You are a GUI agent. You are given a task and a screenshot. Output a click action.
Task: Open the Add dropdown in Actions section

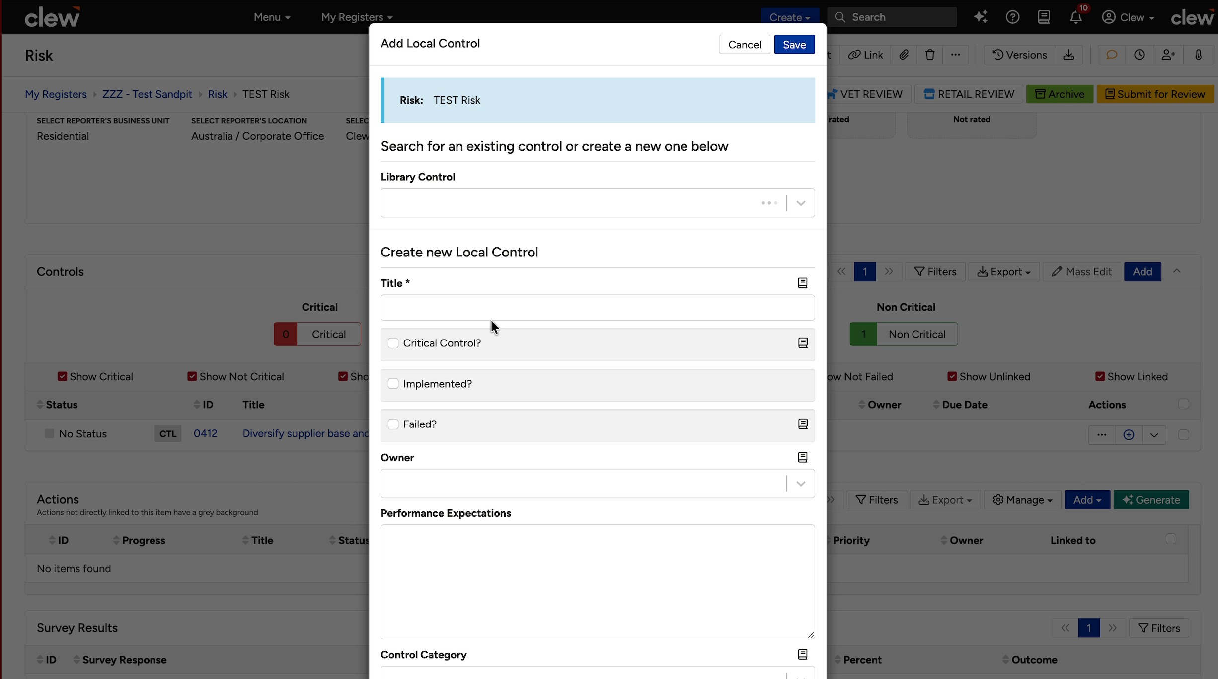pyautogui.click(x=1087, y=500)
